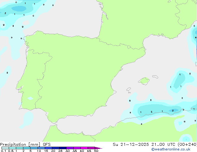Click the 0.1–0.5 mm legend color swatch

(5, 148)
